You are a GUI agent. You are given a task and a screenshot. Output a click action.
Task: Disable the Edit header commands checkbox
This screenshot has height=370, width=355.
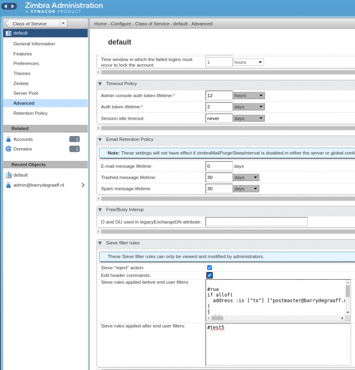209,275
